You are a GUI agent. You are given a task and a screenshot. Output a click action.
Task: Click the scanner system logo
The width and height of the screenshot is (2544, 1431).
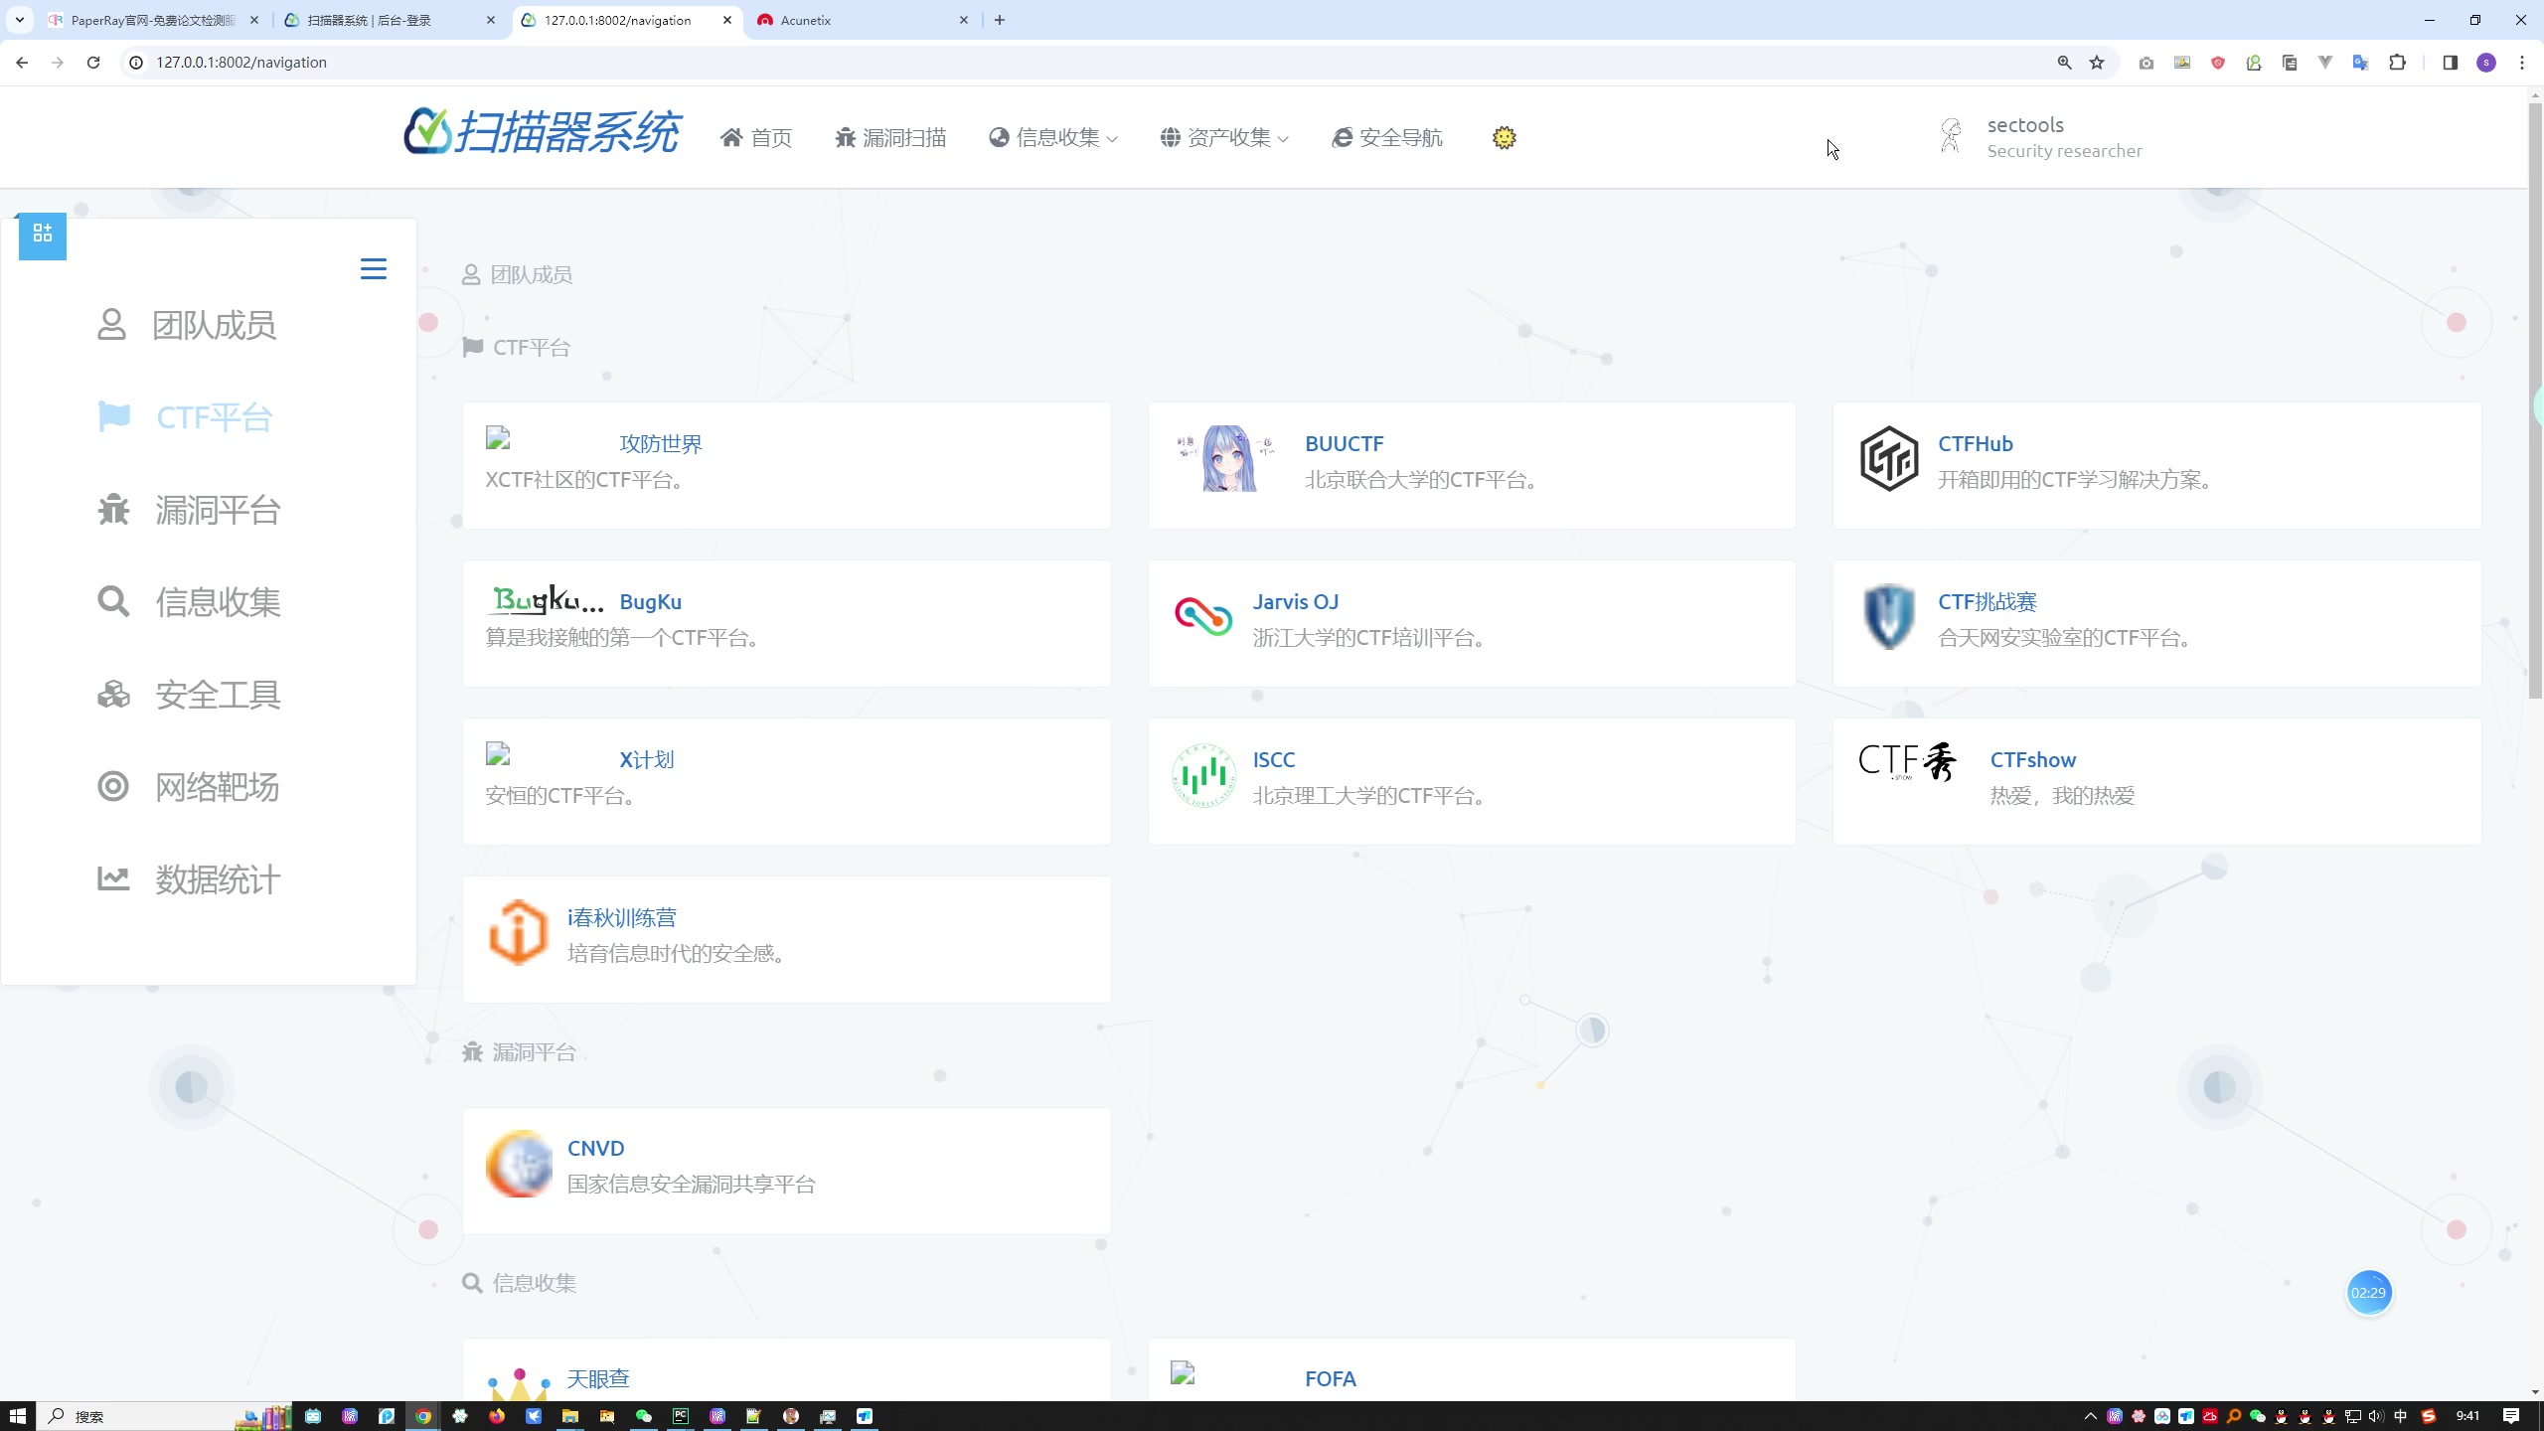(542, 132)
